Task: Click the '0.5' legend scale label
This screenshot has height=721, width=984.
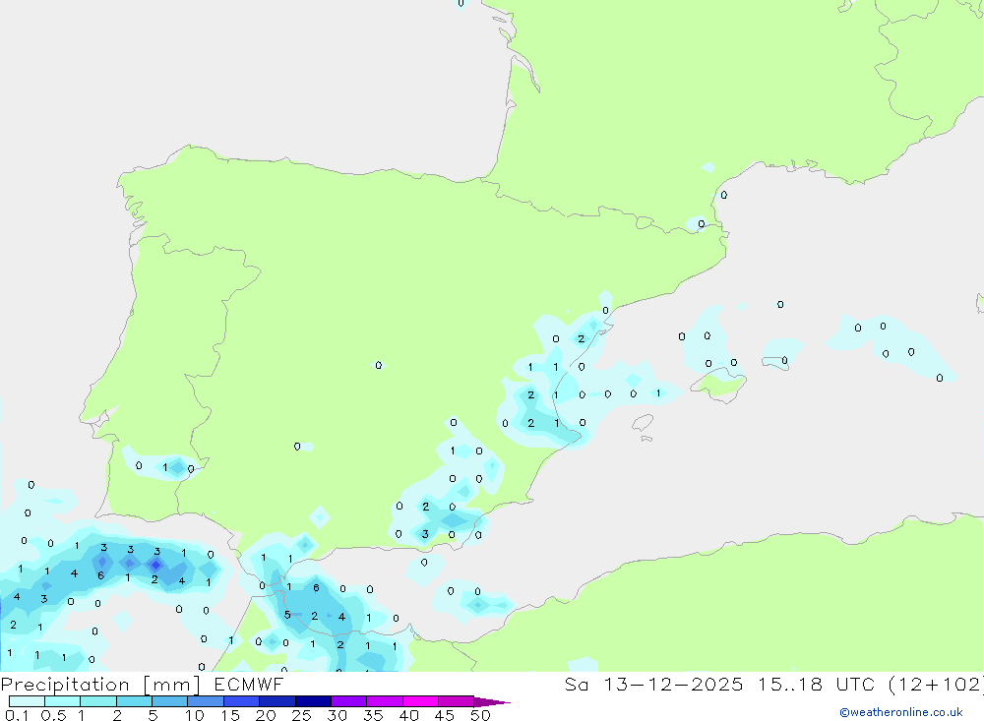Action: (53, 715)
